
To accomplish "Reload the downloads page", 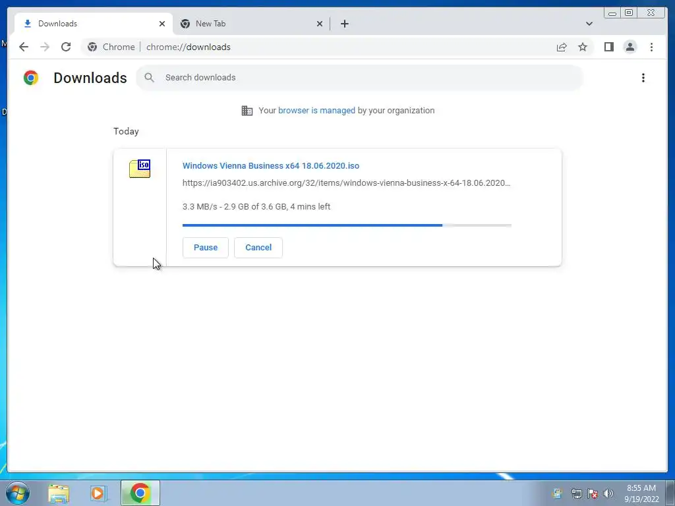I will (x=66, y=47).
